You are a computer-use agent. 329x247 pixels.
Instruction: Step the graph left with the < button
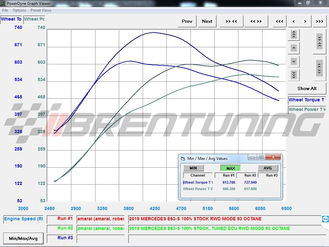294,21
